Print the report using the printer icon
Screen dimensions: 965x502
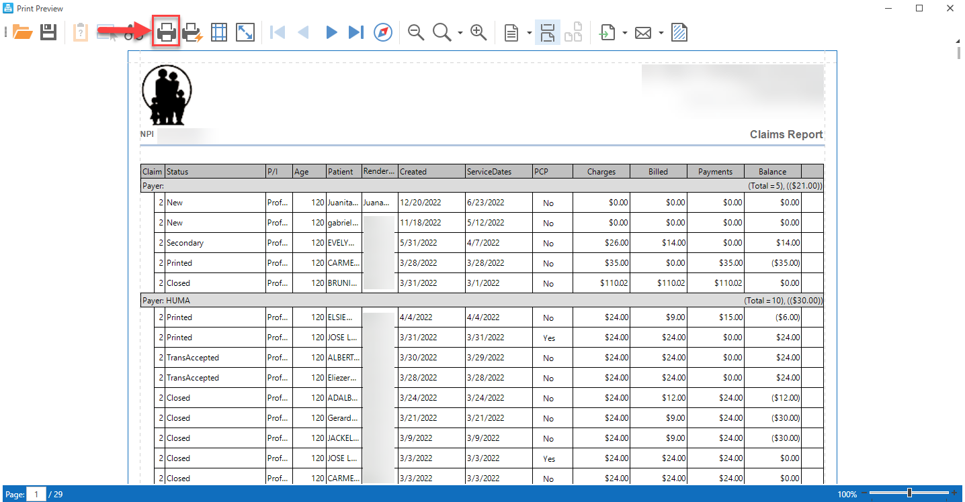click(x=167, y=32)
